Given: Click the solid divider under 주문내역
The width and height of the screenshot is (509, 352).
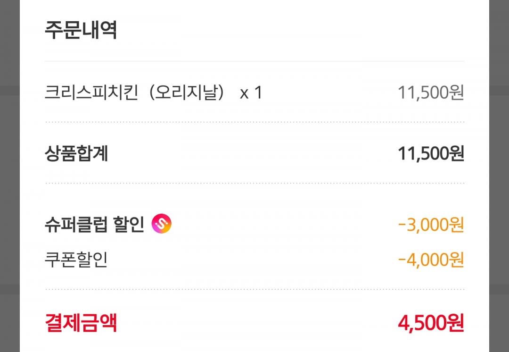Looking at the screenshot, I should [254, 61].
